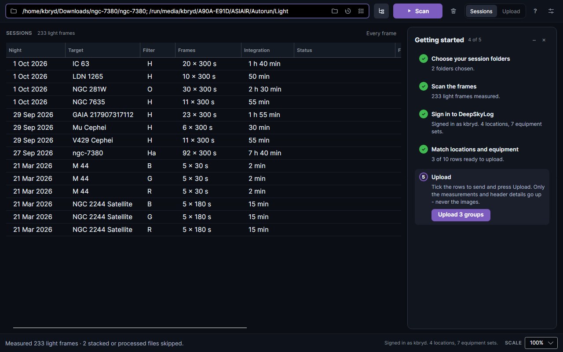Click the trash icon beside Scan

(453, 11)
